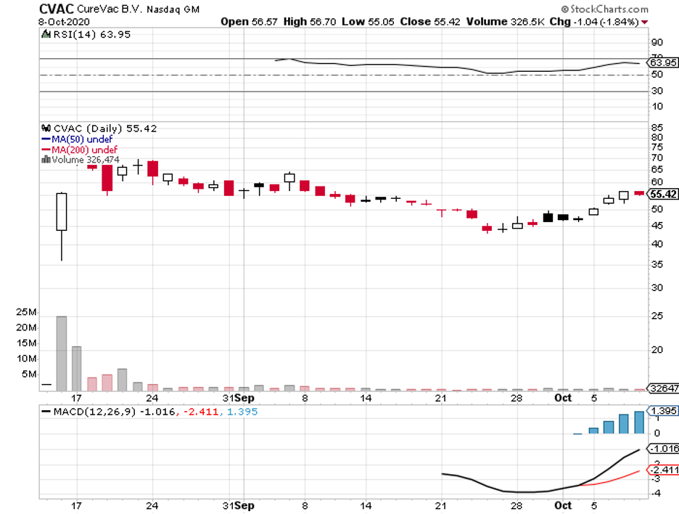Click the red down-arrow change indicator
The image size is (679, 514).
tap(645, 22)
